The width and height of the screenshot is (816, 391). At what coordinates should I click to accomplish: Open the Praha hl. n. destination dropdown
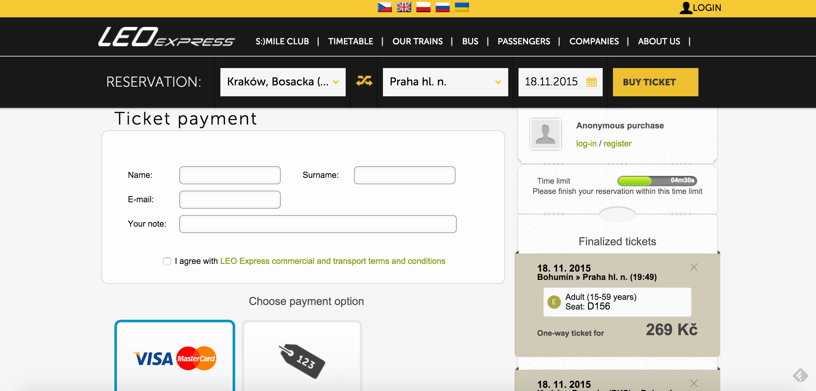point(445,82)
